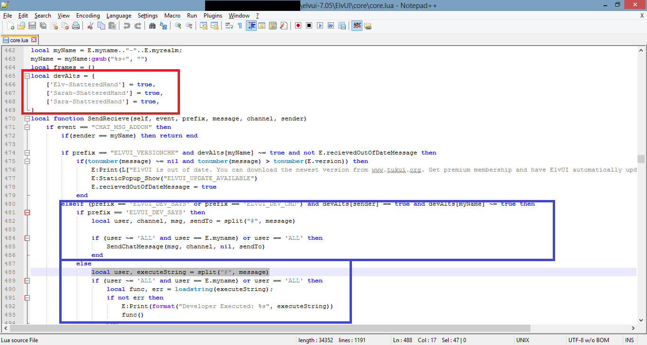Open the function list toolbar icon

(283, 26)
